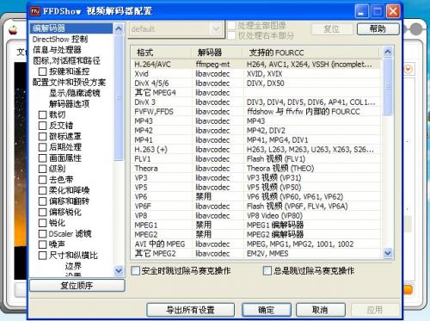Open the decoder cell for MPEG2 (禁用)
Viewport: 430px width, 321px height.
[204, 234]
